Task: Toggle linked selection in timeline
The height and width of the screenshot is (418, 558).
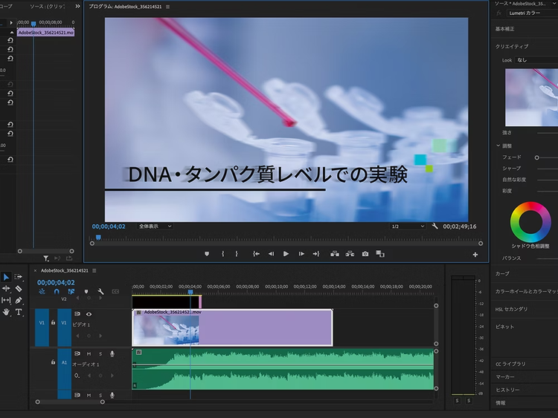Action: point(71,292)
